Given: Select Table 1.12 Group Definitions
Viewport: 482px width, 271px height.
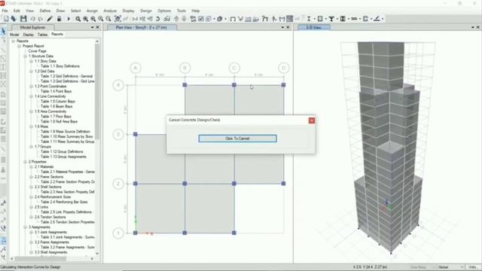Looking at the screenshot, I should click(x=62, y=152).
